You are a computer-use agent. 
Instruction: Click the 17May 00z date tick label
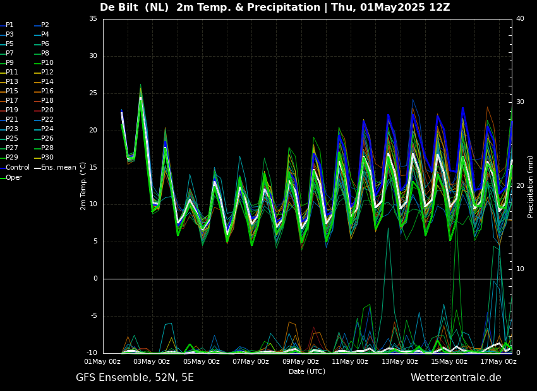click(498, 362)
